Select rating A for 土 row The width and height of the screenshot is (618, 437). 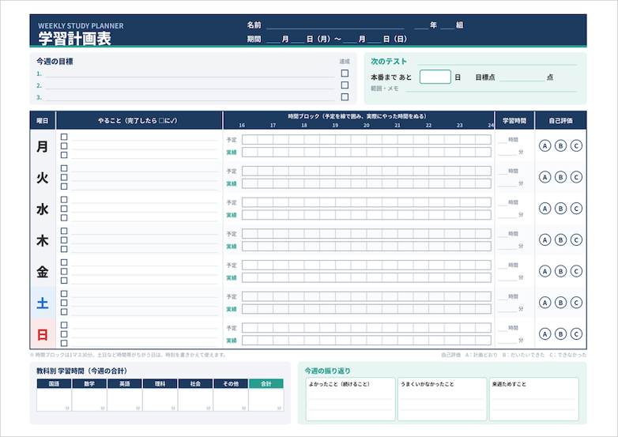[545, 303]
